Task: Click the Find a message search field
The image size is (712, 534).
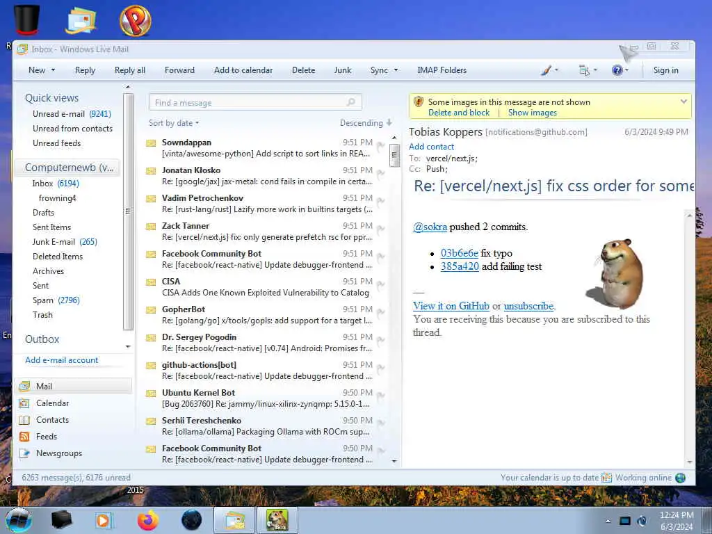Action: [x=255, y=102]
